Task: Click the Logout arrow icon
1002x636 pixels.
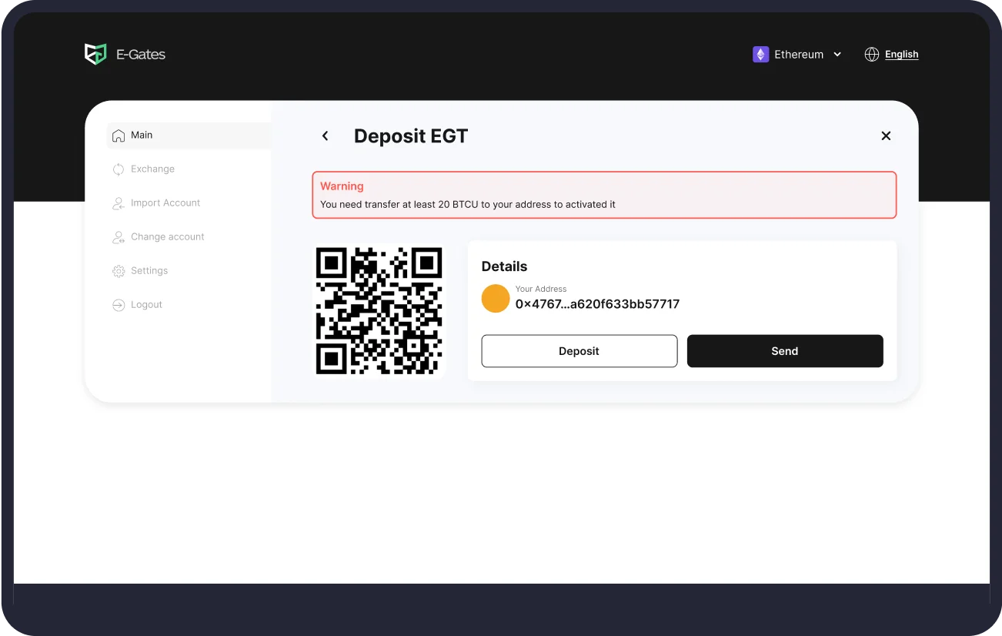Action: pos(119,305)
